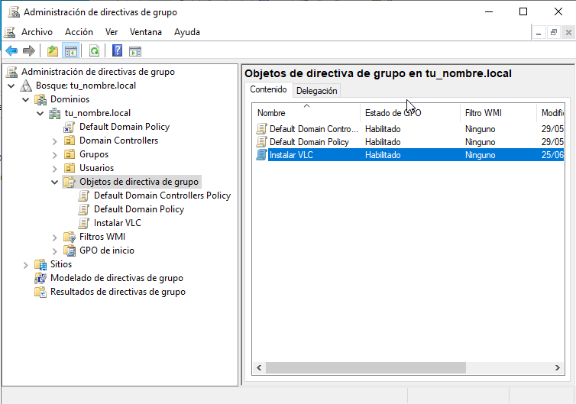Minimize the inner MDI child window
The image size is (576, 404).
coord(539,32)
